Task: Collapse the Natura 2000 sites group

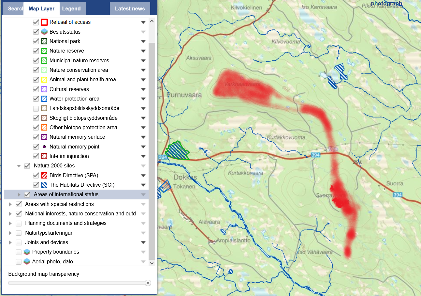Action: point(19,166)
